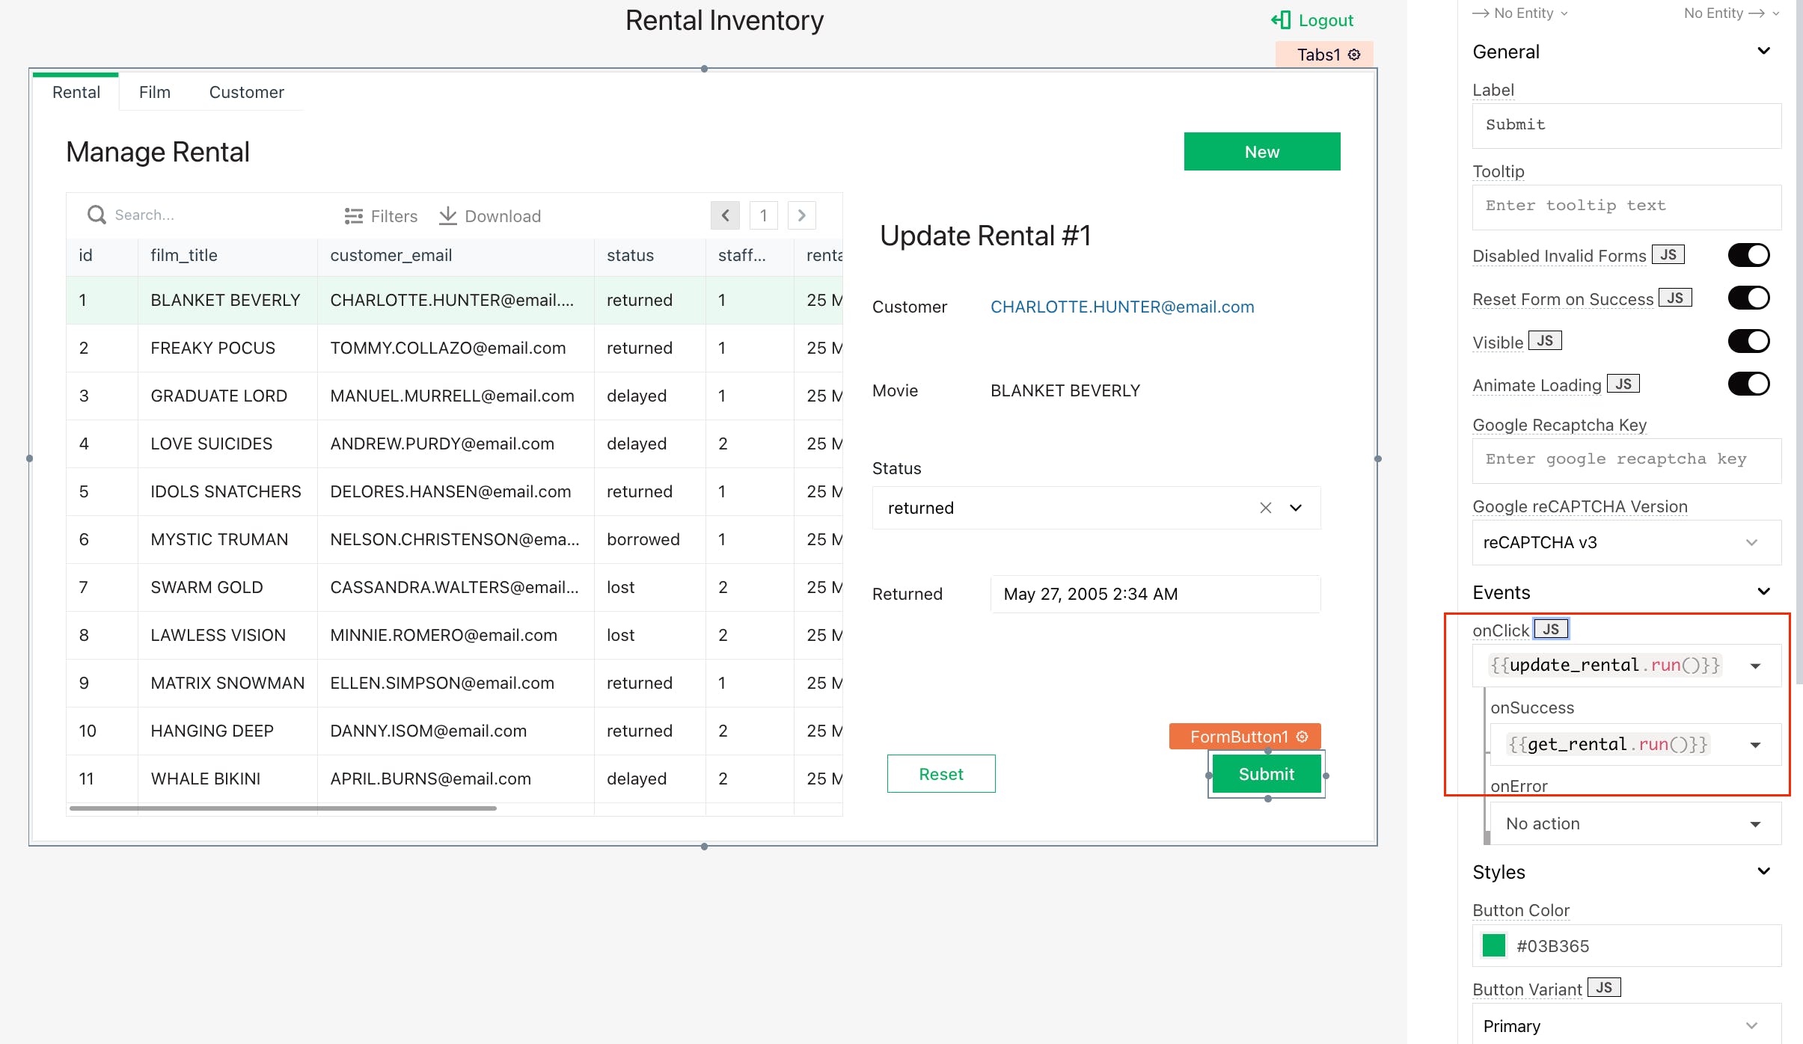Open the Button Color green swatch
Screen dimensions: 1803x1044
tap(1494, 946)
